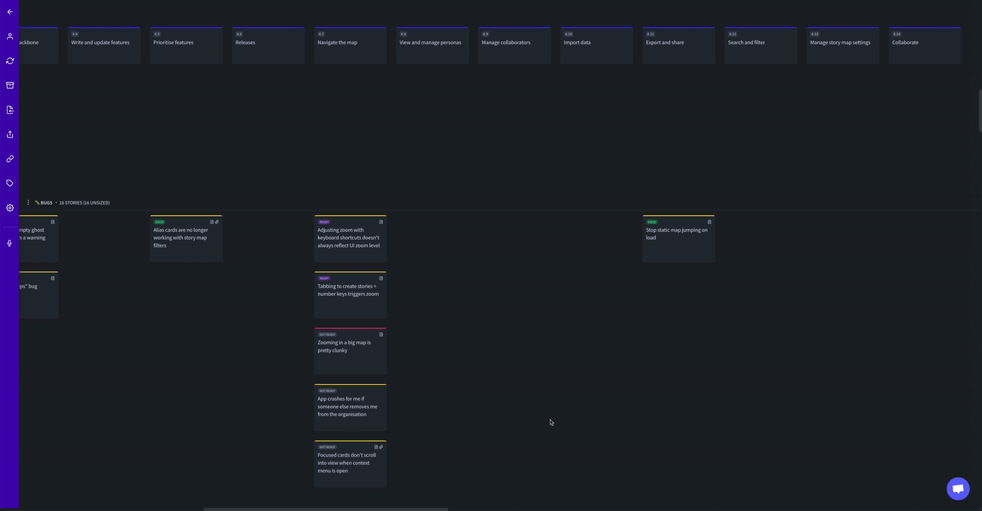The height and width of the screenshot is (511, 982).
Task: Click attachment paperclip on 'Alias cards' story card
Action: pos(217,222)
